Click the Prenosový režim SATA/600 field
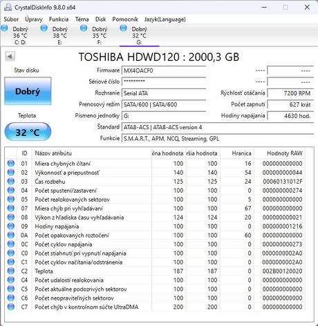Screen dimensions: 318x326 point(164,104)
